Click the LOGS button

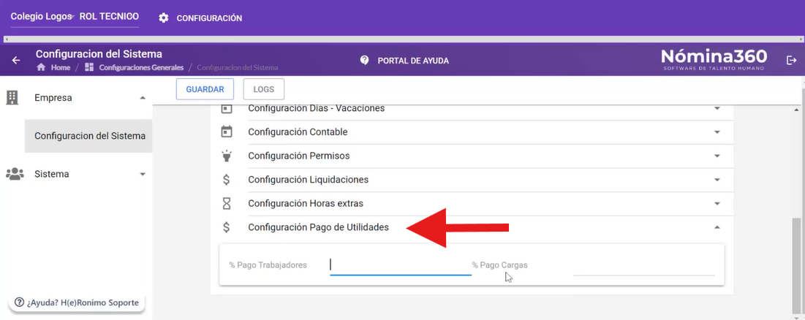tap(264, 89)
